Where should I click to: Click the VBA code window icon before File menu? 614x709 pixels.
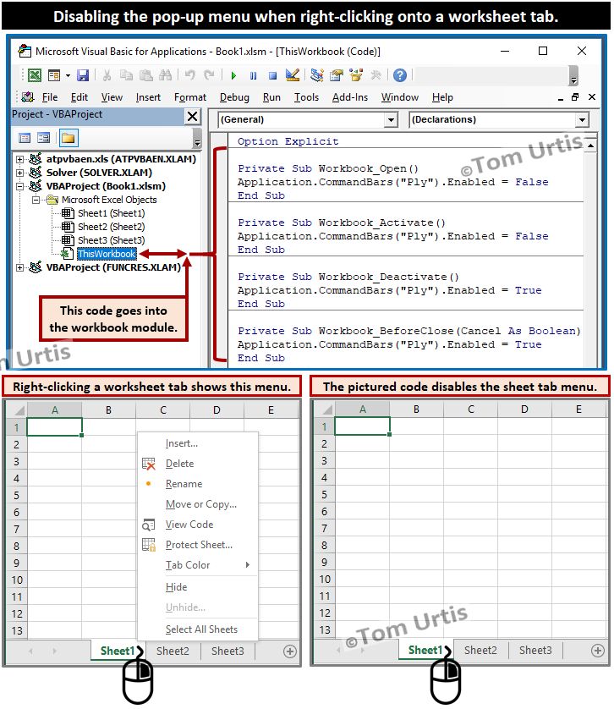coord(28,96)
